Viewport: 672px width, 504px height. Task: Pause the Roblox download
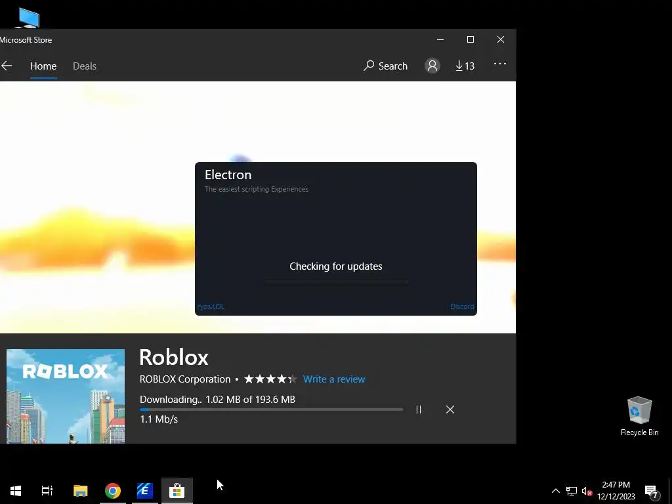click(419, 409)
